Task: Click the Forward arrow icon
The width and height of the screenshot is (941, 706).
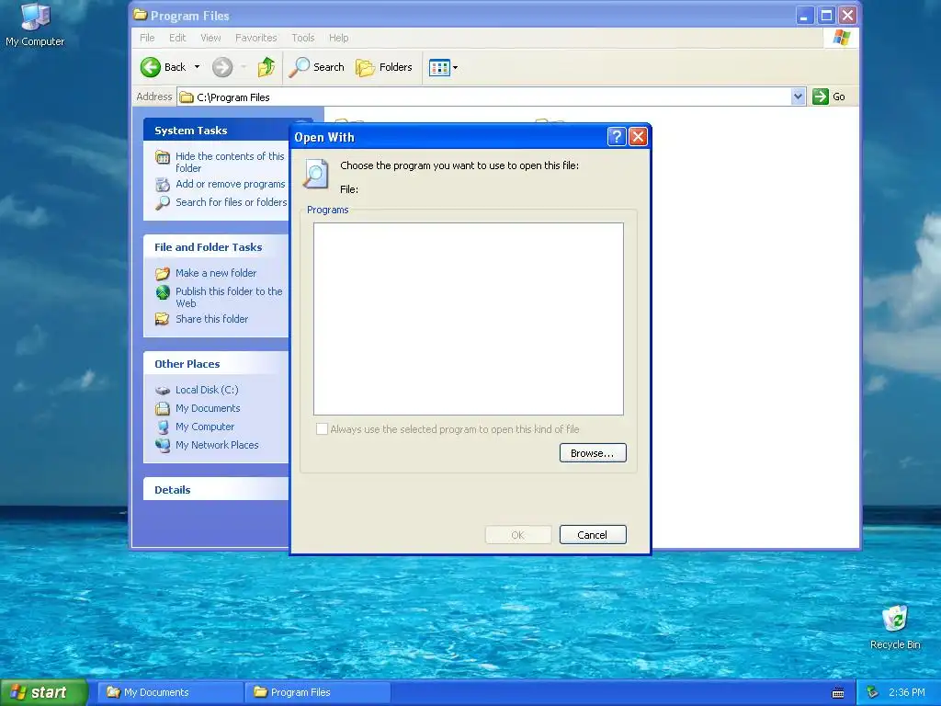Action: click(x=222, y=67)
